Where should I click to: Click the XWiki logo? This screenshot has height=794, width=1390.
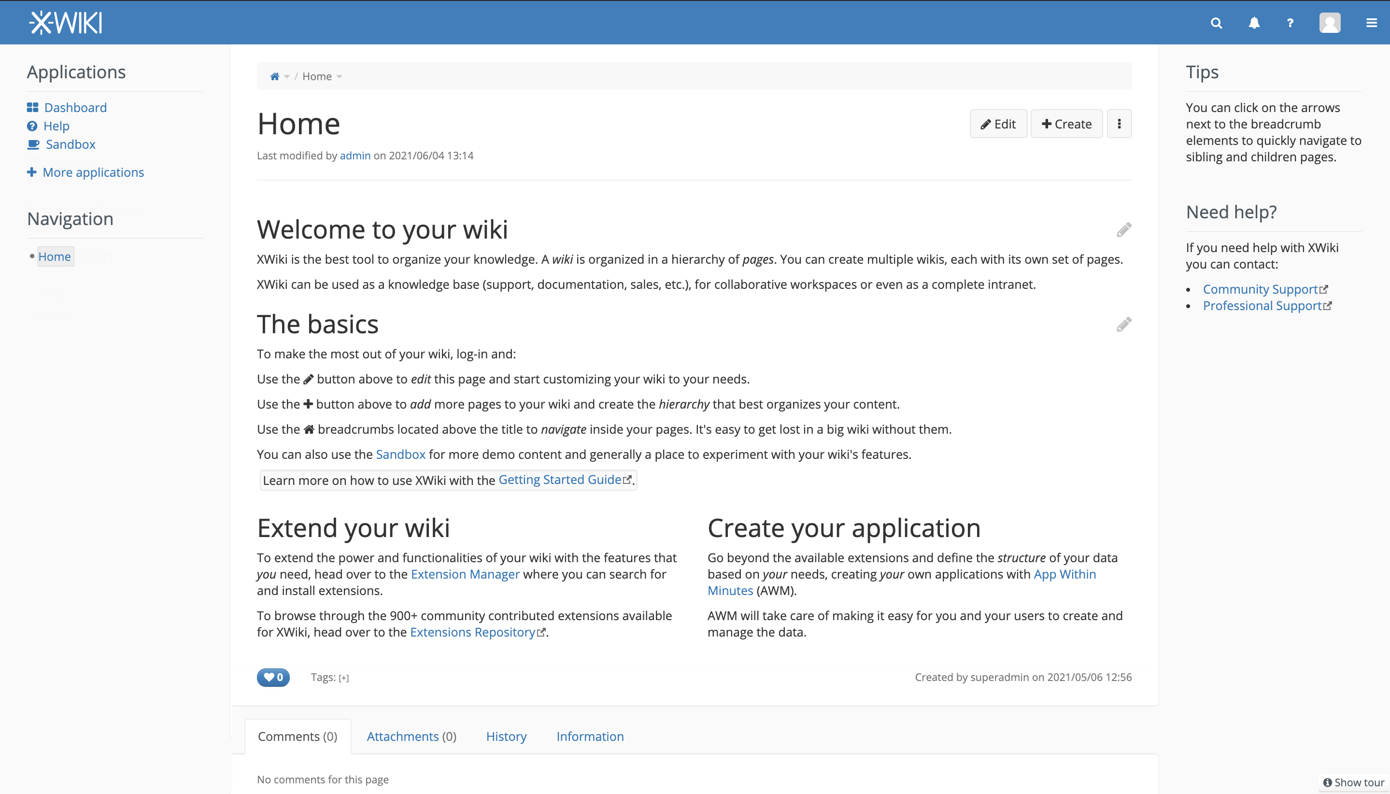coord(65,23)
